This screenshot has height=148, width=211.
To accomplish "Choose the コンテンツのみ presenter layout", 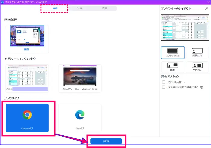I will tap(173, 53).
